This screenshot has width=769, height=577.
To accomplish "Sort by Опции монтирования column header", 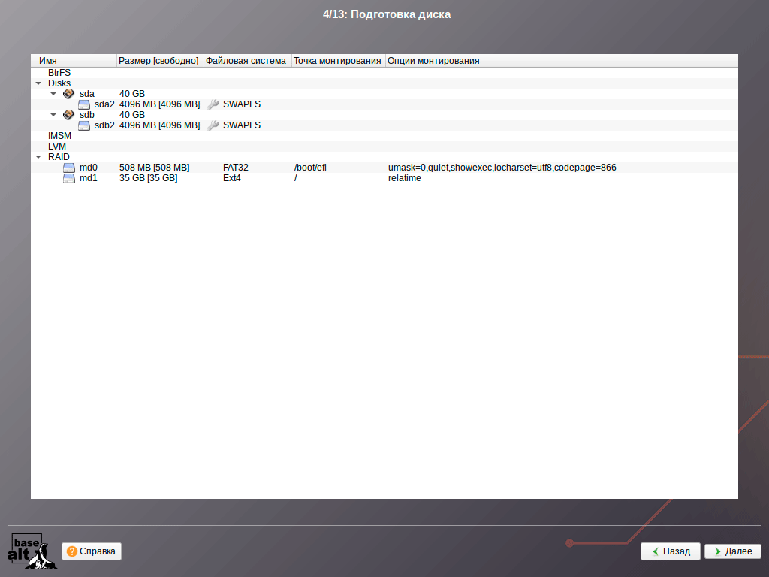I will tap(562, 61).
